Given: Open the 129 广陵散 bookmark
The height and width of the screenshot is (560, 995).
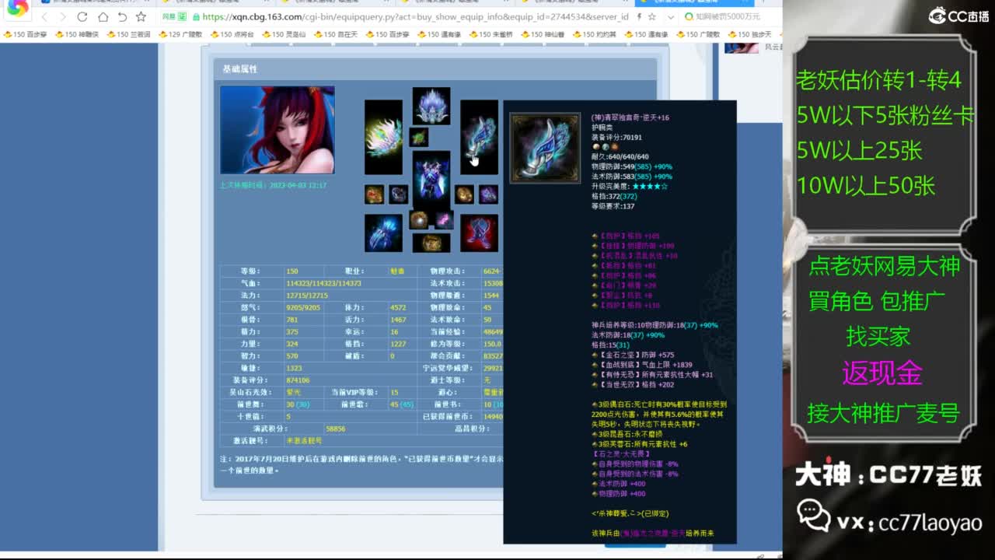Looking at the screenshot, I should 180,34.
